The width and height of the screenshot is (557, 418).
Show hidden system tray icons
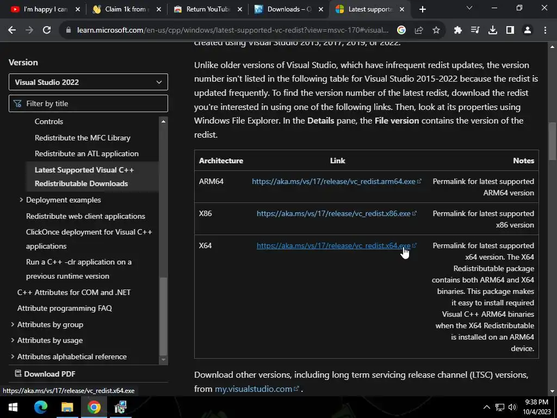pyautogui.click(x=487, y=407)
